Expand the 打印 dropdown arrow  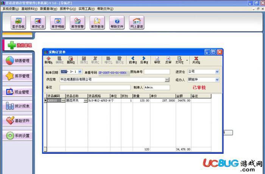tap(187, 60)
